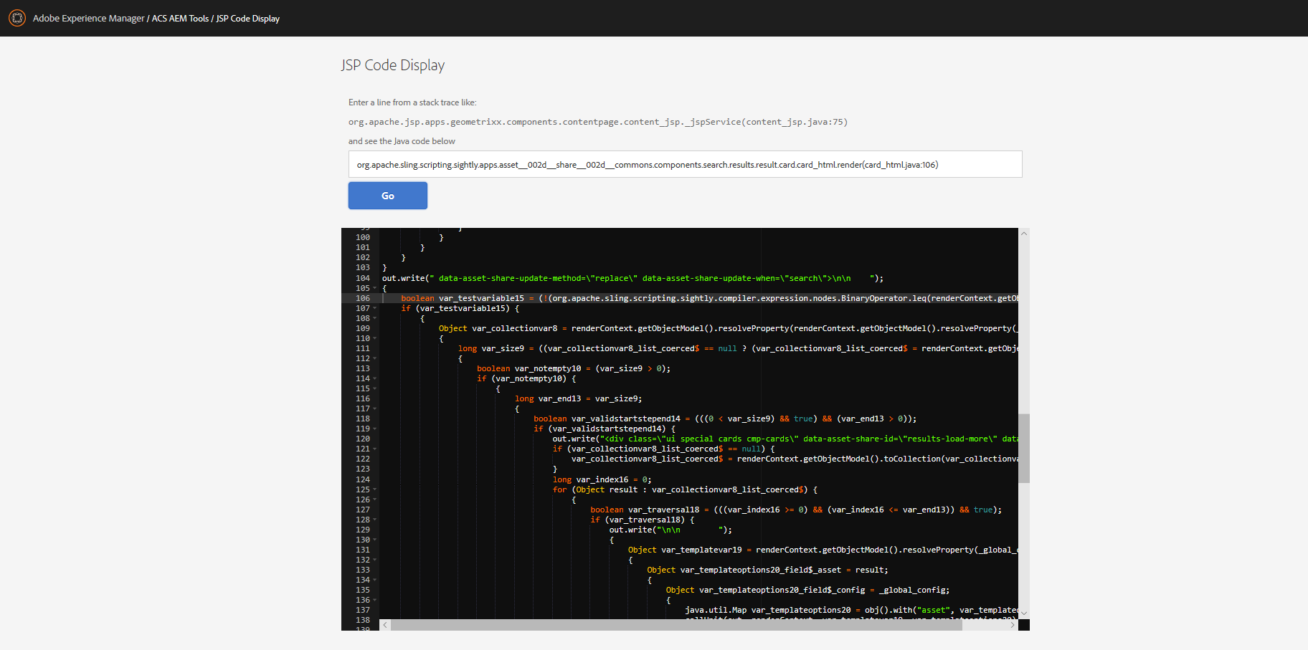
Task: Fold the var_traversal18 if block, line 128
Action: coord(374,520)
